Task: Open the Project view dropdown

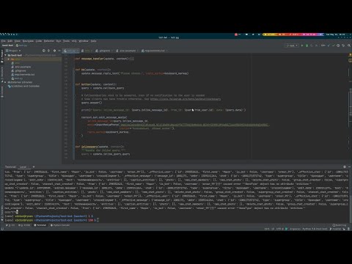Action: pos(13,51)
